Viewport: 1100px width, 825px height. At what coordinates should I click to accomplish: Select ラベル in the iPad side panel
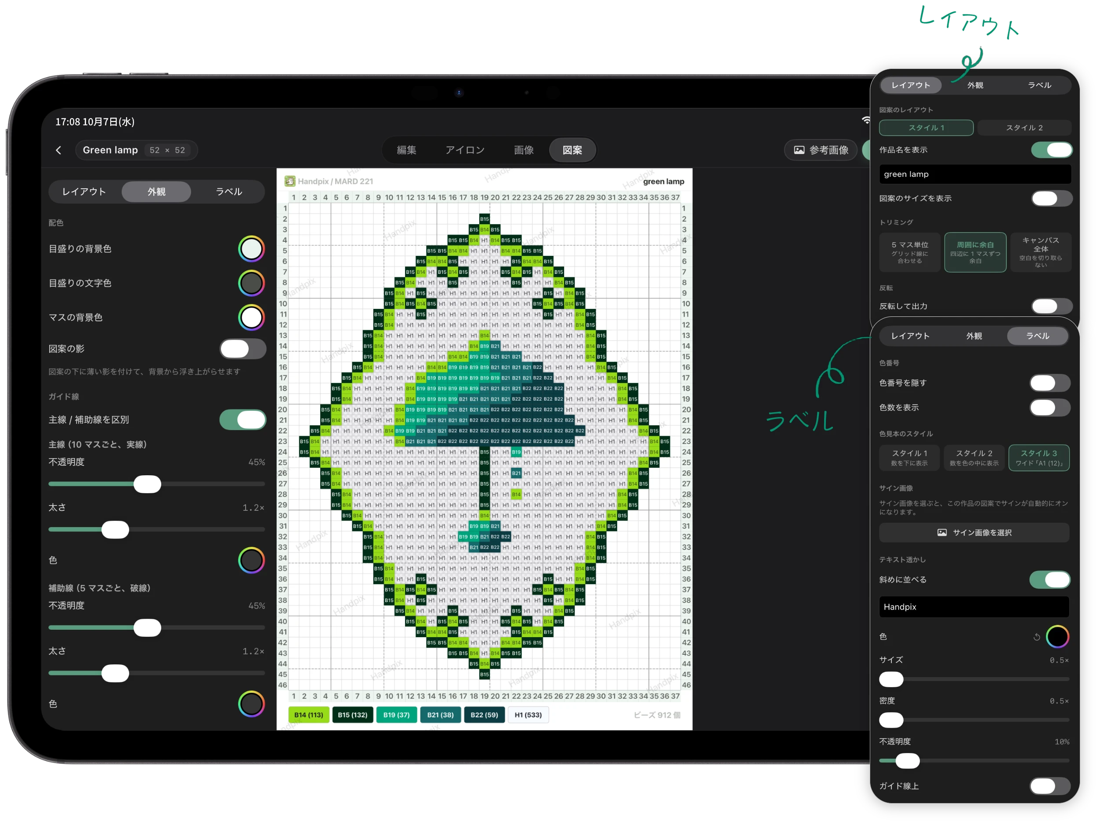coord(229,192)
